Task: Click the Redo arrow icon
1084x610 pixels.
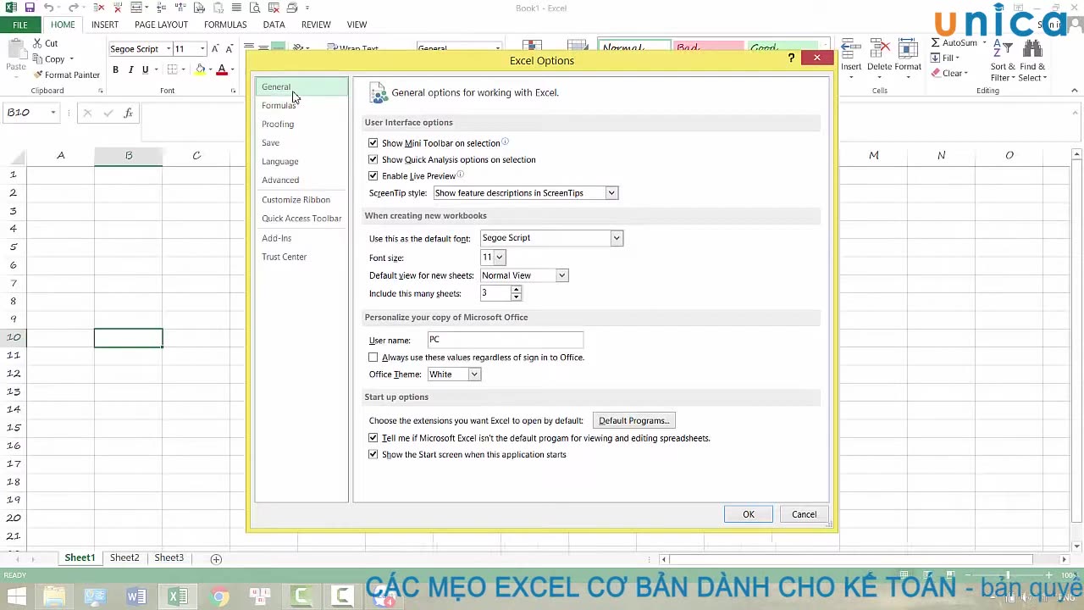Action: 72,8
